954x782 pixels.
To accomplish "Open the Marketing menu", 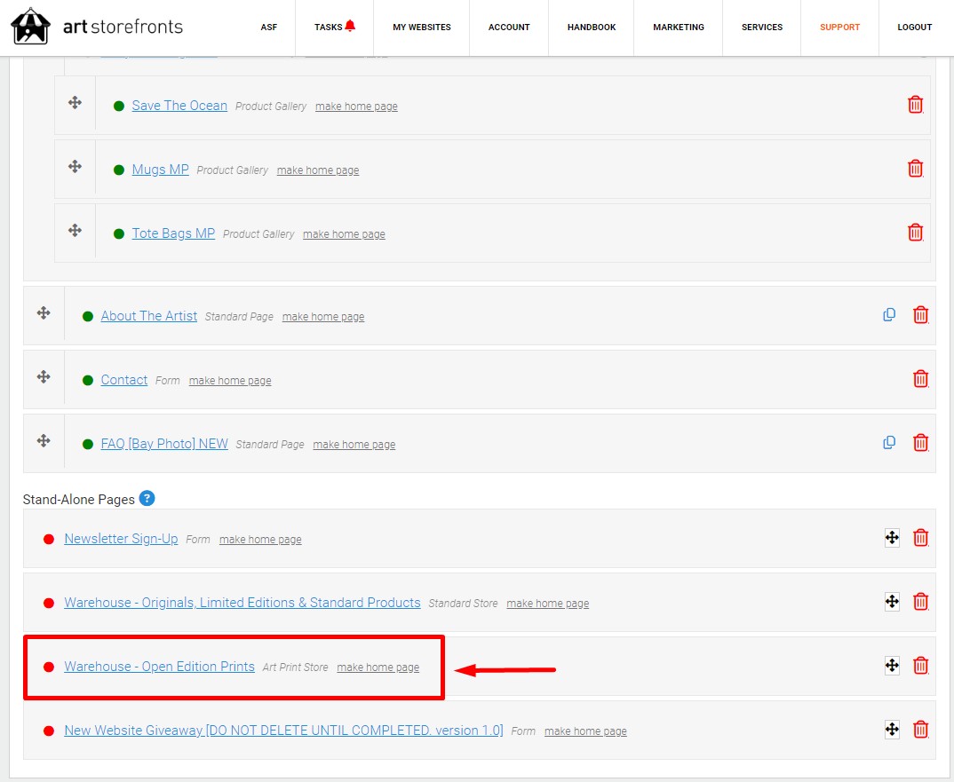I will click(679, 28).
